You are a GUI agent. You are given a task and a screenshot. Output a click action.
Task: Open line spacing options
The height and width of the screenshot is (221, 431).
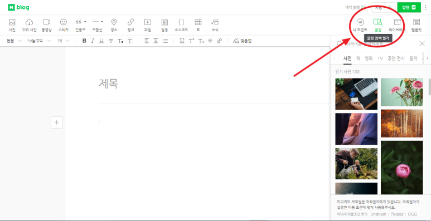click(x=156, y=41)
